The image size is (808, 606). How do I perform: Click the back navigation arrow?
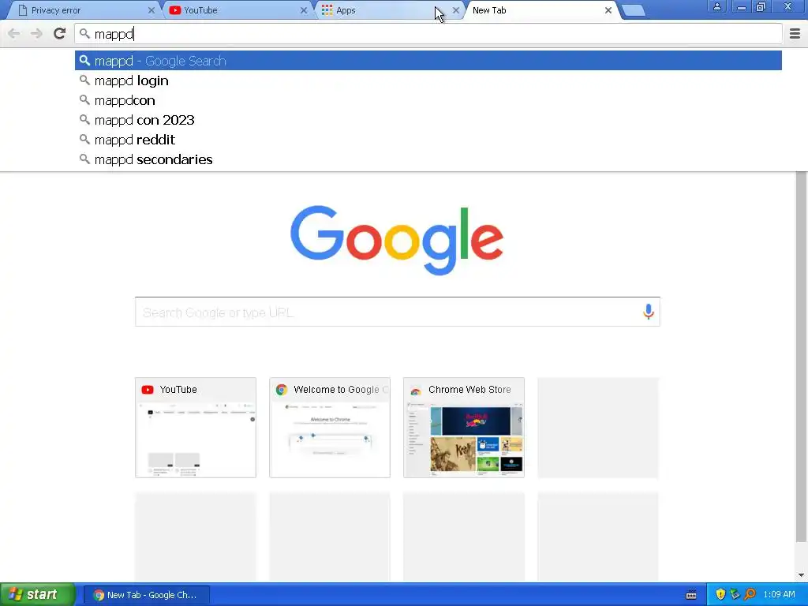coord(14,33)
